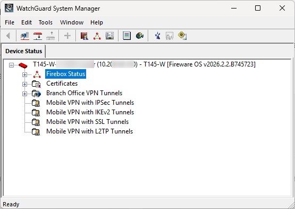The image size is (295, 209).
Task: Click the grayed back arrow toolbar icon
Action: click(x=8, y=36)
